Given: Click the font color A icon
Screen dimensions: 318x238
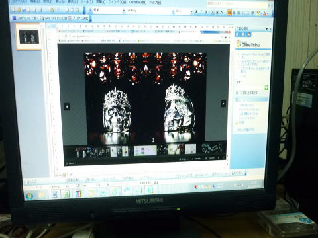Looking at the screenshot, I should 264,13.
